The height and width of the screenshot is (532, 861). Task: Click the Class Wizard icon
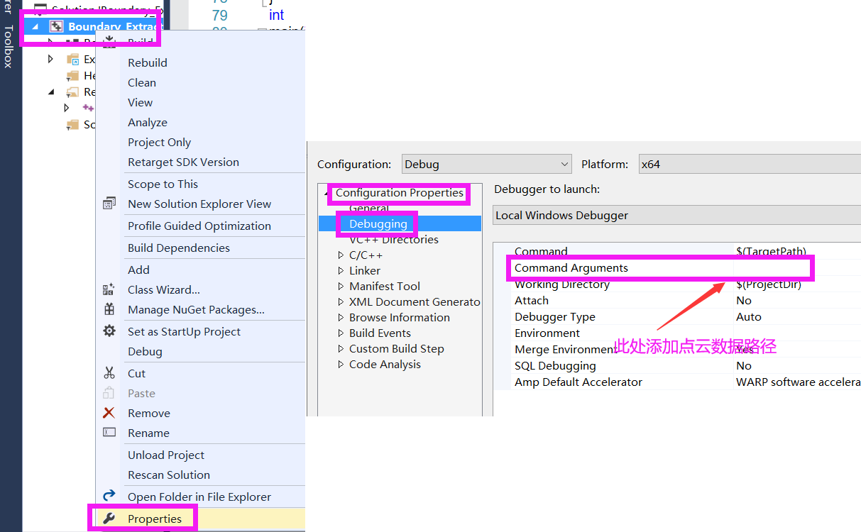(109, 289)
